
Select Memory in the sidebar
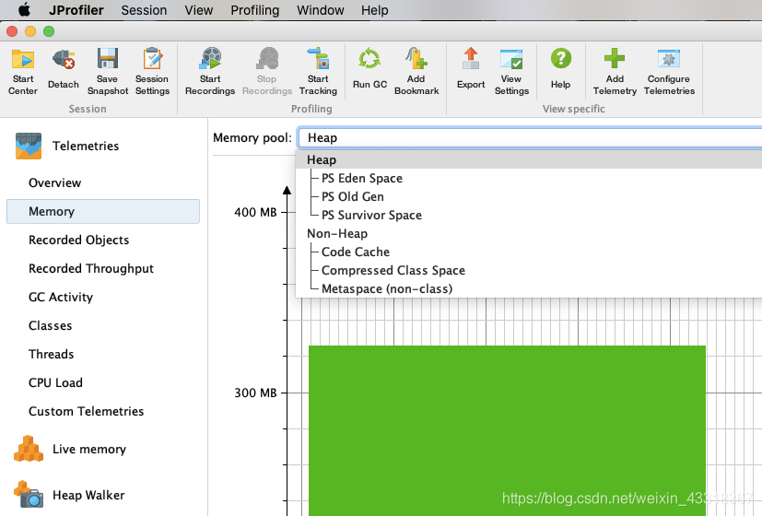click(103, 211)
